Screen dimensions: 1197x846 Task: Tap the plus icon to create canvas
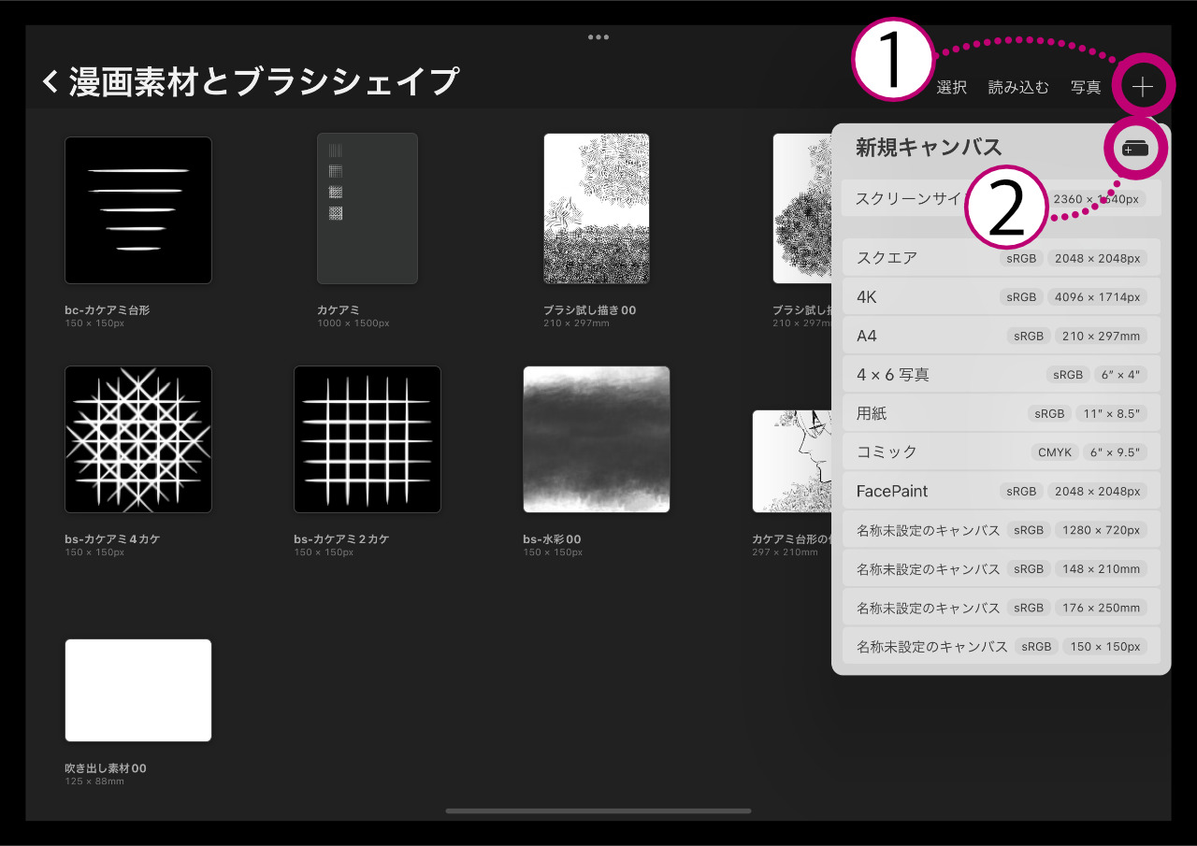[x=1142, y=87]
